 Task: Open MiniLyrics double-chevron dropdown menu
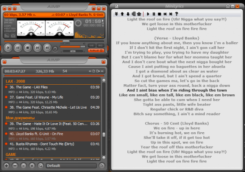pos(116,14)
